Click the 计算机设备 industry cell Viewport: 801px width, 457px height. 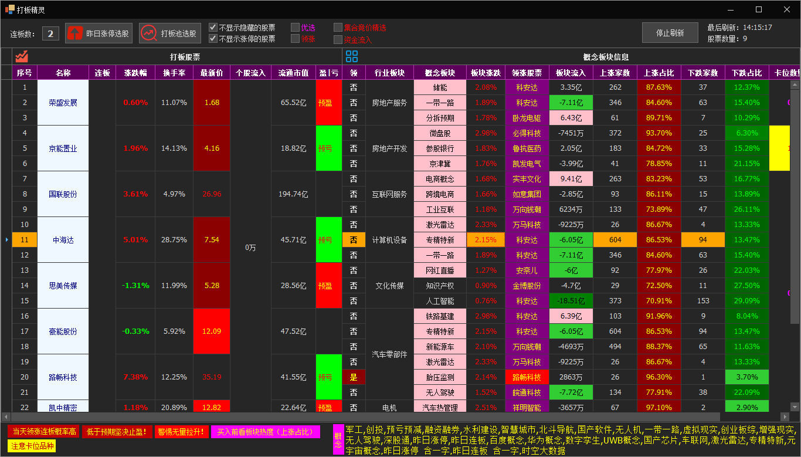click(389, 239)
